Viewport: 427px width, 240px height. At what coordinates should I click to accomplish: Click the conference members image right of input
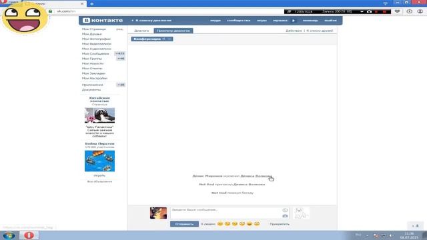click(302, 213)
